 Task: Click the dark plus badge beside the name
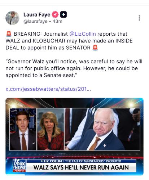pyautogui.click(x=63, y=14)
